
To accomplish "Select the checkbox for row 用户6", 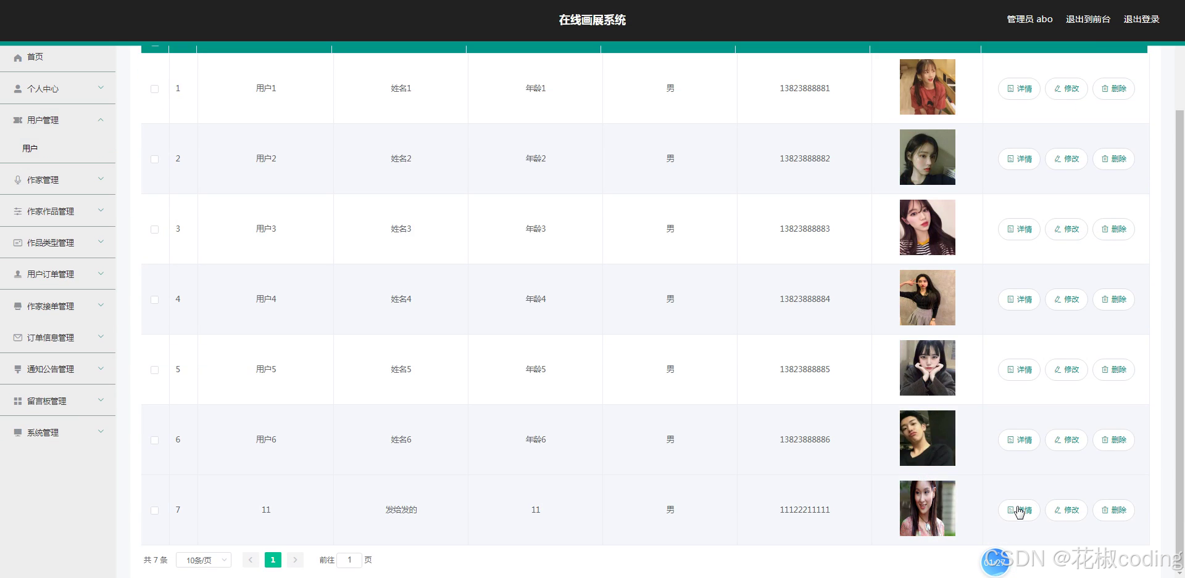I will click(155, 440).
